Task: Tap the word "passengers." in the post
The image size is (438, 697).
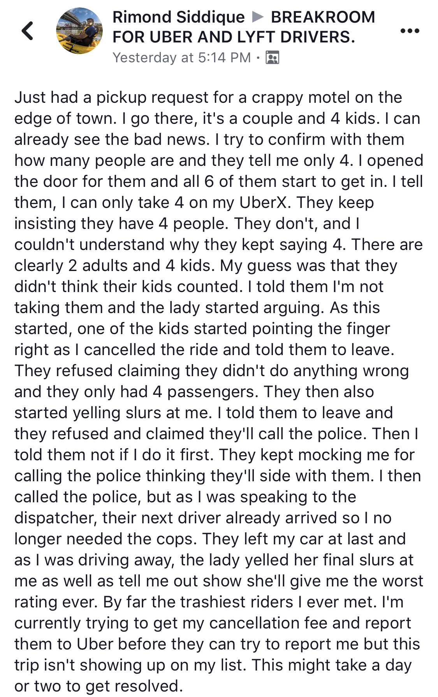Action: tap(213, 392)
